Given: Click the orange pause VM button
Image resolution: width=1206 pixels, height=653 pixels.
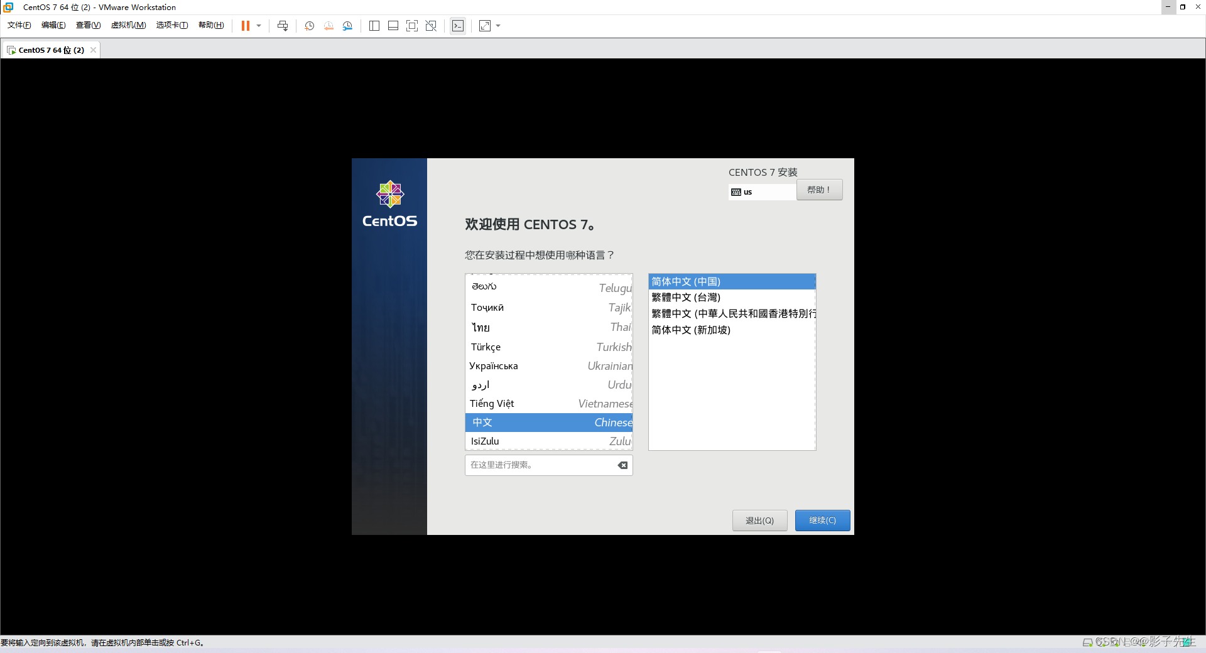Looking at the screenshot, I should [x=246, y=26].
